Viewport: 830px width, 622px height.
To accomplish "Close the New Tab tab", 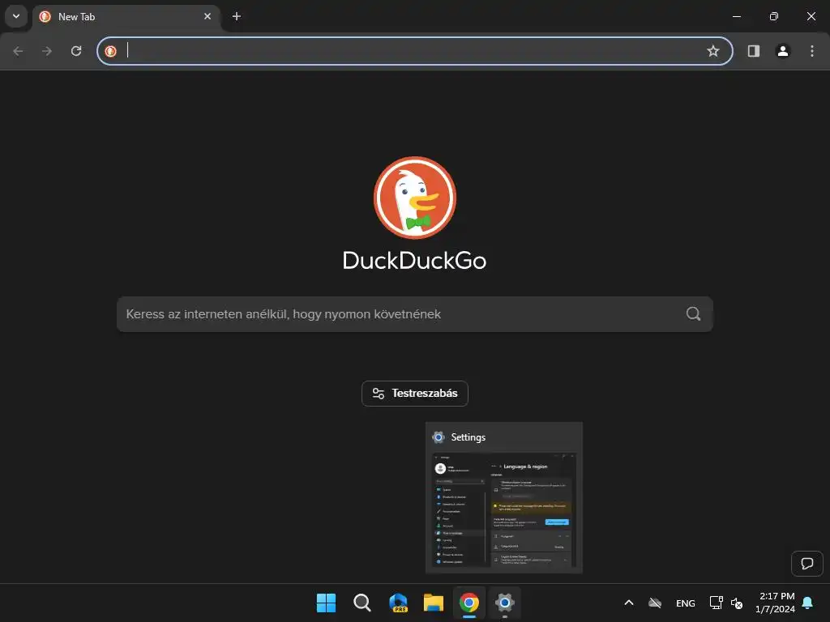I will [207, 16].
